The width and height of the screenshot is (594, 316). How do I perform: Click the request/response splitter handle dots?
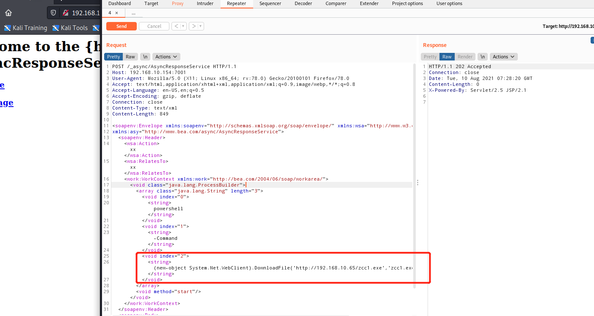click(418, 183)
